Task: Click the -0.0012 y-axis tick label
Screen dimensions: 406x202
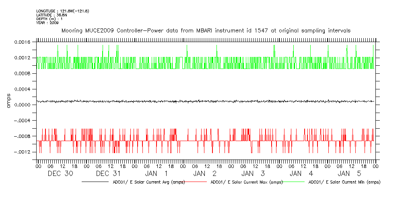Action: pyautogui.click(x=21, y=152)
